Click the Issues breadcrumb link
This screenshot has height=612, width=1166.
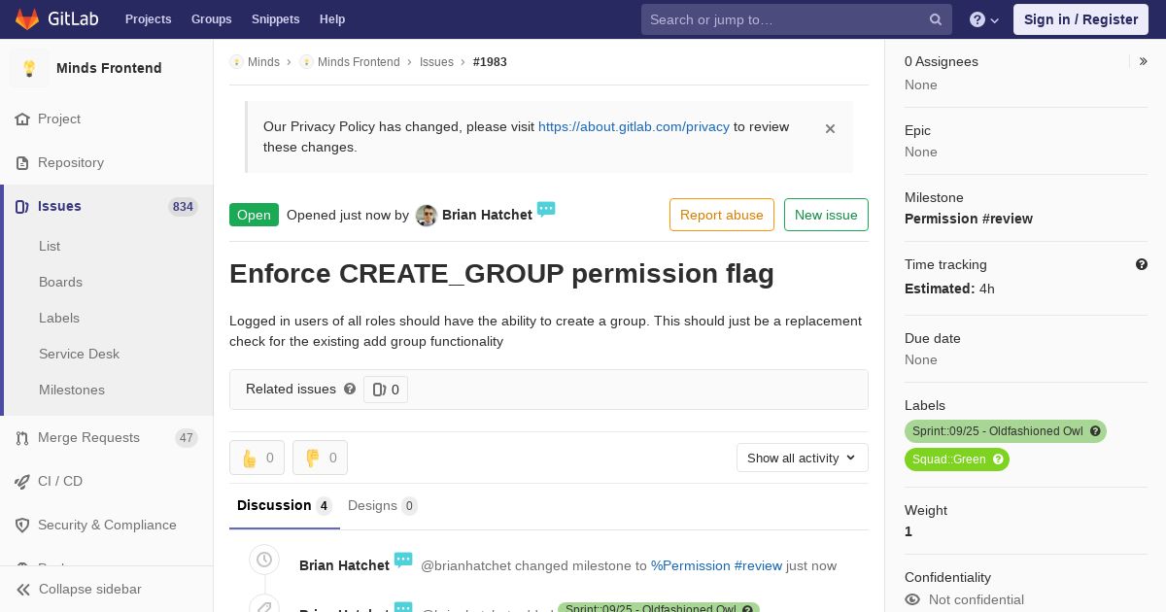coord(436,61)
